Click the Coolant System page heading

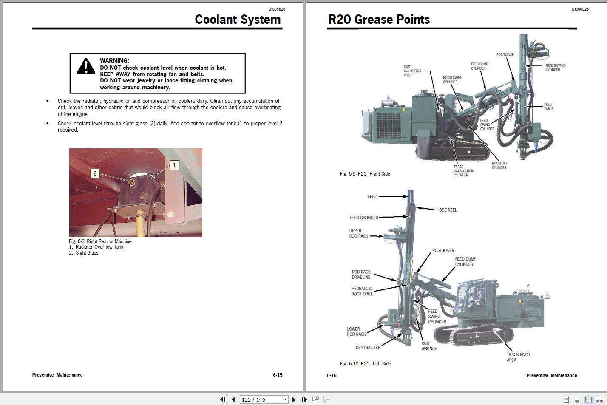[237, 20]
